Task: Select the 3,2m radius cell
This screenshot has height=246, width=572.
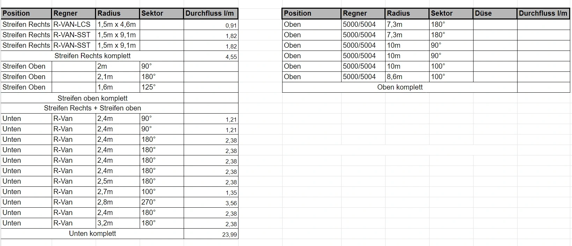Action: [118, 223]
